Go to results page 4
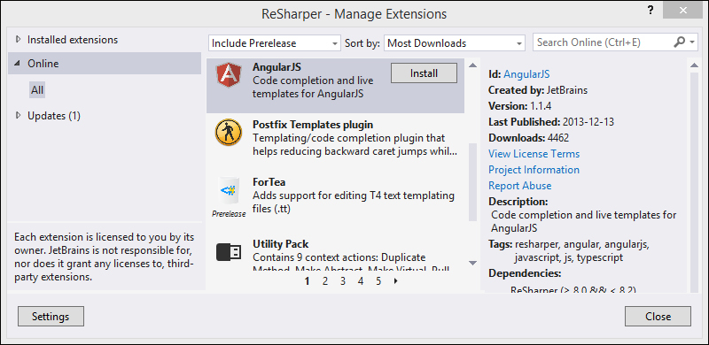Image resolution: width=709 pixels, height=345 pixels. tap(361, 281)
